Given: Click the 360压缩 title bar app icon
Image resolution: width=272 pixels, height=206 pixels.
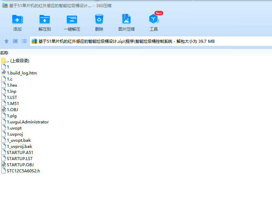Looking at the screenshot, I should point(5,5).
